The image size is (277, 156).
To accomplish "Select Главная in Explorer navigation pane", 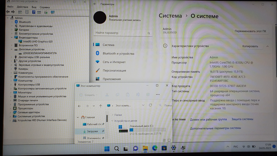I will click(x=88, y=117).
